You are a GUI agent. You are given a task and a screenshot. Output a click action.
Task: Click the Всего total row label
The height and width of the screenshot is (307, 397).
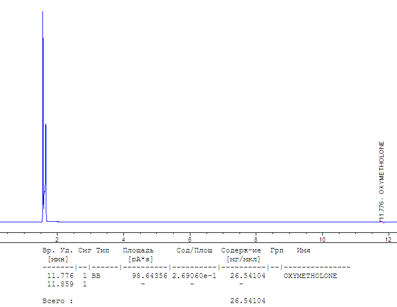pyautogui.click(x=58, y=301)
